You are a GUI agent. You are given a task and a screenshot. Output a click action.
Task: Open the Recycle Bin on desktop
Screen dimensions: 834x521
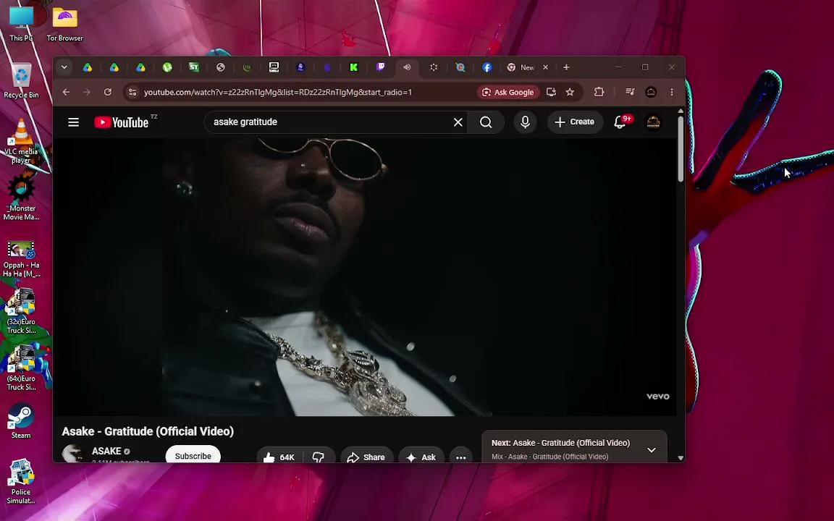[21, 81]
